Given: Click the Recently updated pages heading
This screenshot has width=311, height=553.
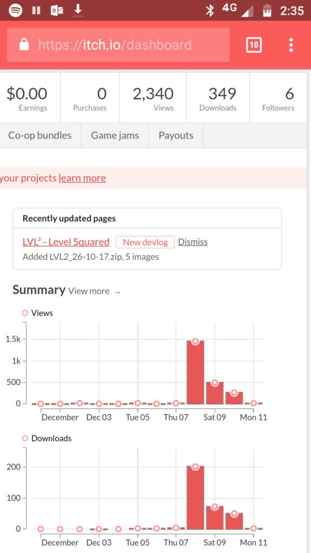Looking at the screenshot, I should 69,218.
